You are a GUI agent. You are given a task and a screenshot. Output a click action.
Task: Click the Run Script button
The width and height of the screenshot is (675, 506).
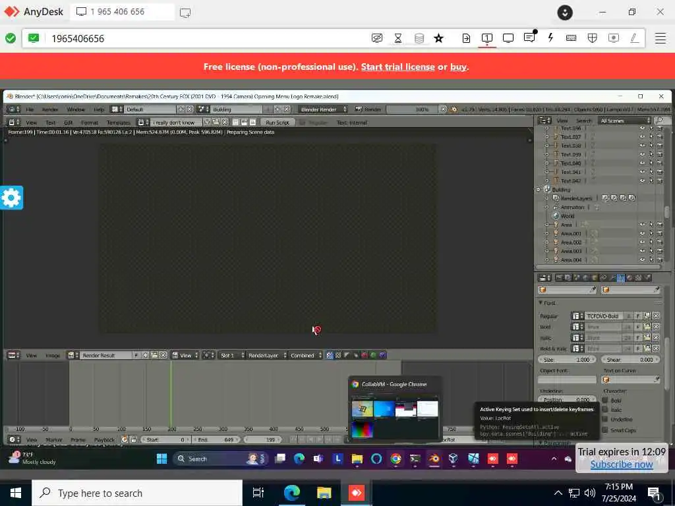point(278,123)
